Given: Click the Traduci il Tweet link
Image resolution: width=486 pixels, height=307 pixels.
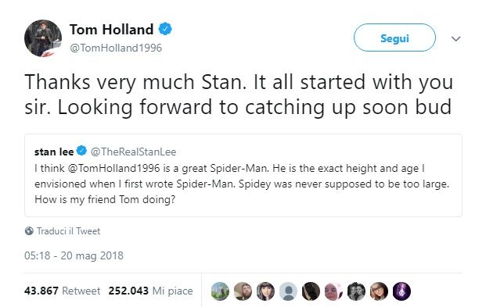Looking at the screenshot, I should click(68, 231).
